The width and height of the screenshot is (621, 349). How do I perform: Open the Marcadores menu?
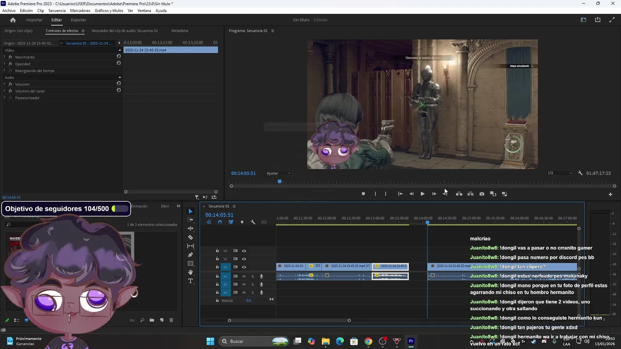pos(80,10)
